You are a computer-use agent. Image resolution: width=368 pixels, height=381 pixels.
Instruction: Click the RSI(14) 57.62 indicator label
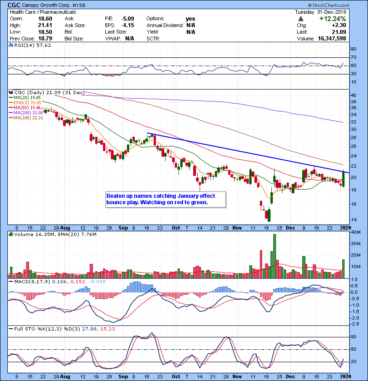(33, 45)
